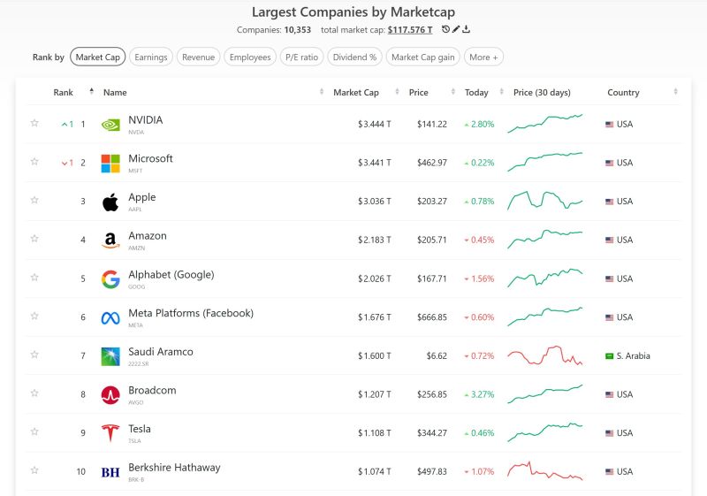
Task: Open the Alphabet (Google) company link
Action: (171, 275)
